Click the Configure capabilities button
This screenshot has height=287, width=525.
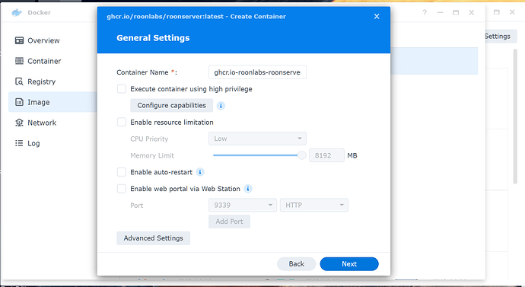pyautogui.click(x=171, y=106)
